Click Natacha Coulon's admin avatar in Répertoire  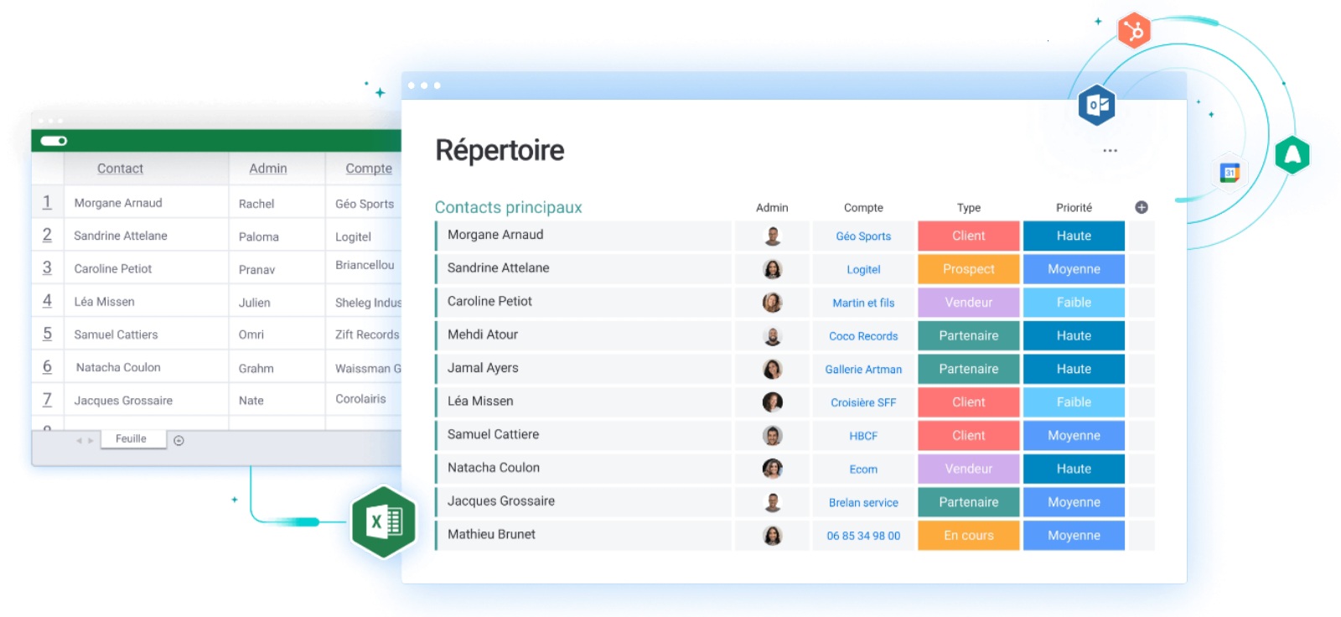772,469
